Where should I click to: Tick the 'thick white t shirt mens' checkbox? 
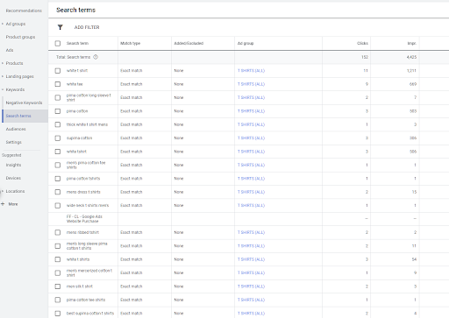pyautogui.click(x=58, y=124)
